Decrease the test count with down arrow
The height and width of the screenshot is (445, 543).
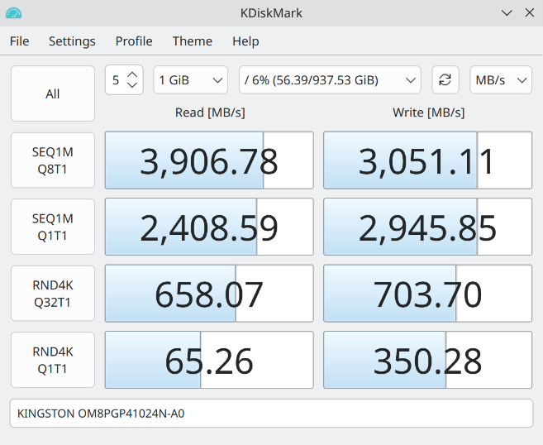point(133,86)
